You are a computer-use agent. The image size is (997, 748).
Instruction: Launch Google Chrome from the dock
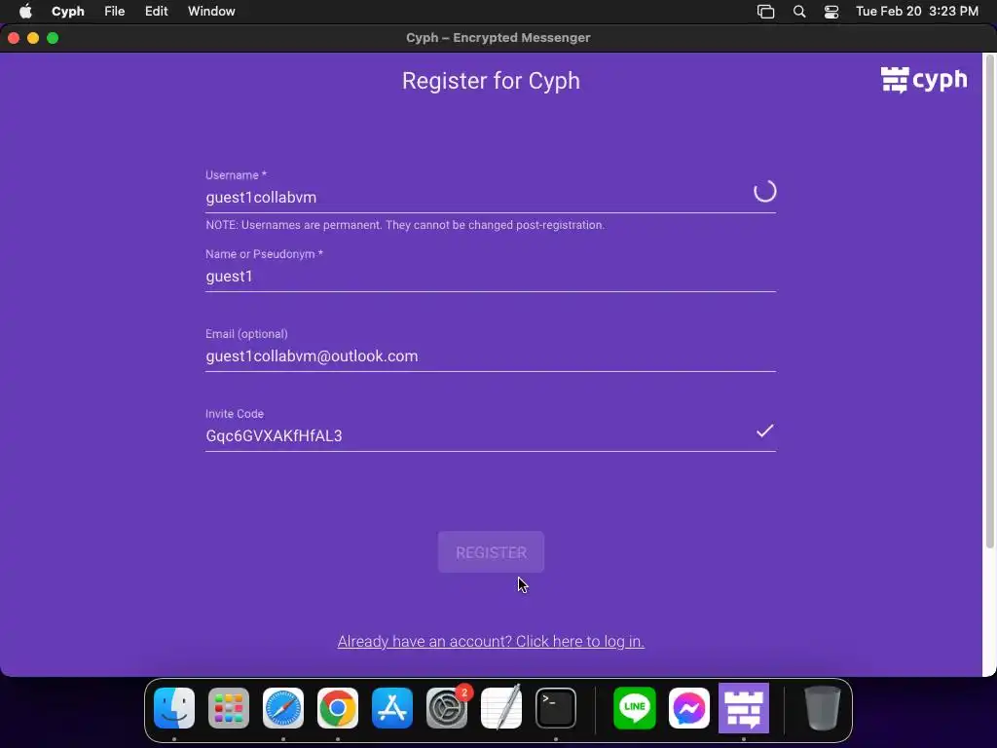[338, 708]
